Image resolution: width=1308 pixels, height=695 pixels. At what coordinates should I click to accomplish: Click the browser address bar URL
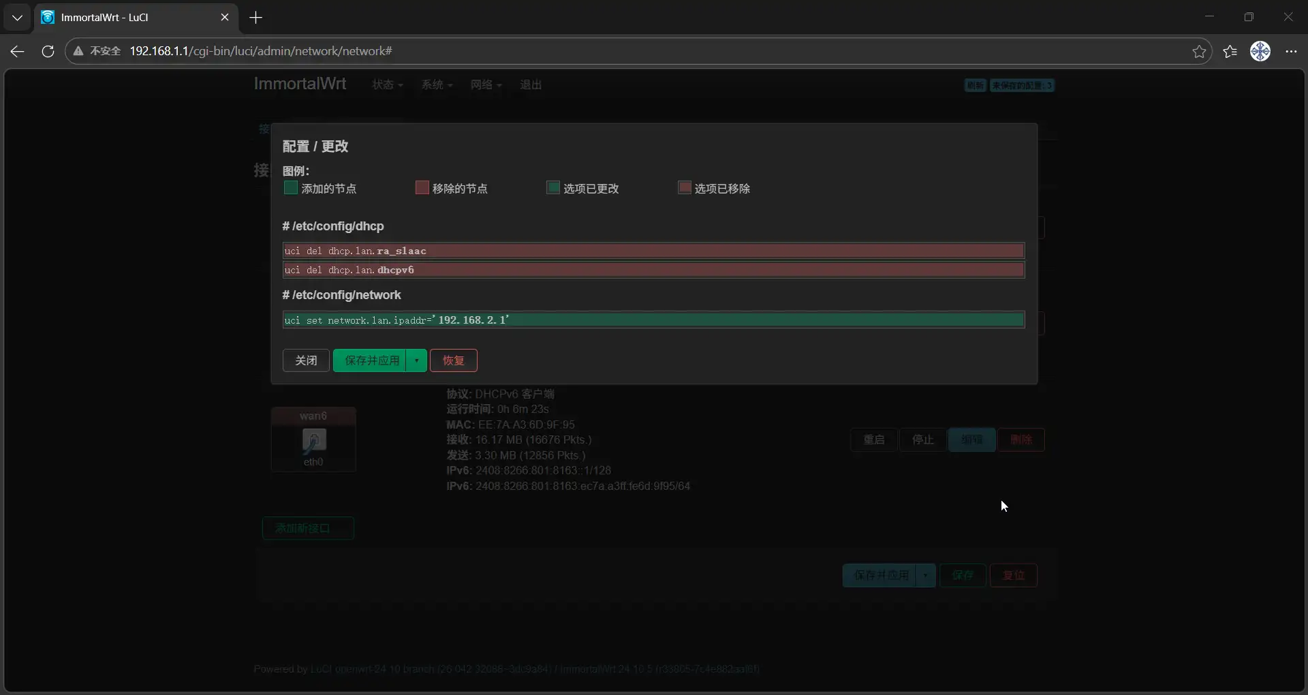[x=260, y=51]
